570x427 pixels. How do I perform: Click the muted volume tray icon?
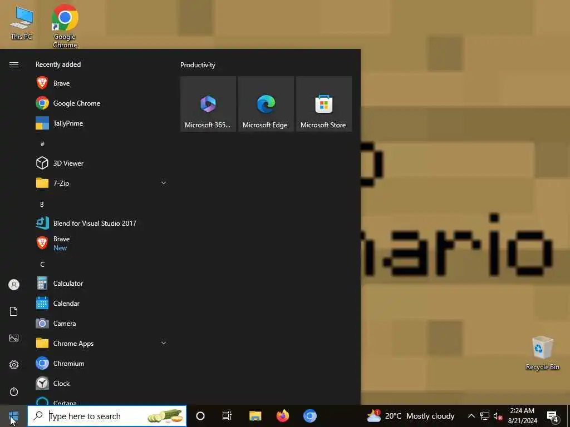point(498,416)
